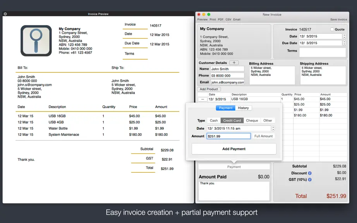Click the payment Date field

(x=239, y=128)
